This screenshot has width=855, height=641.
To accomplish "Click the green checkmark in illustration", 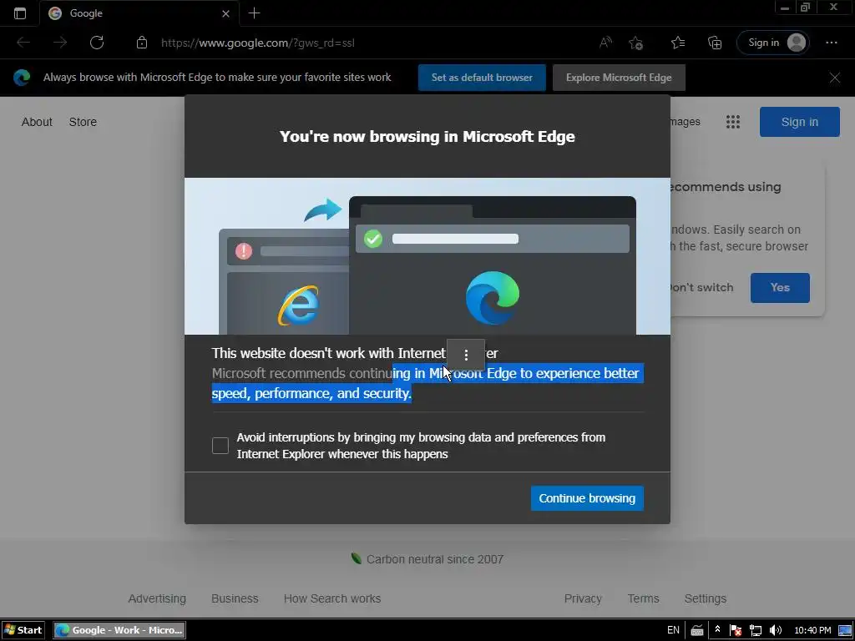I will 373,239.
